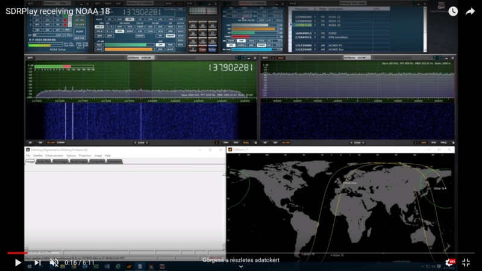
Task: Choose VFO A in RX Control
Action: pos(99,26)
